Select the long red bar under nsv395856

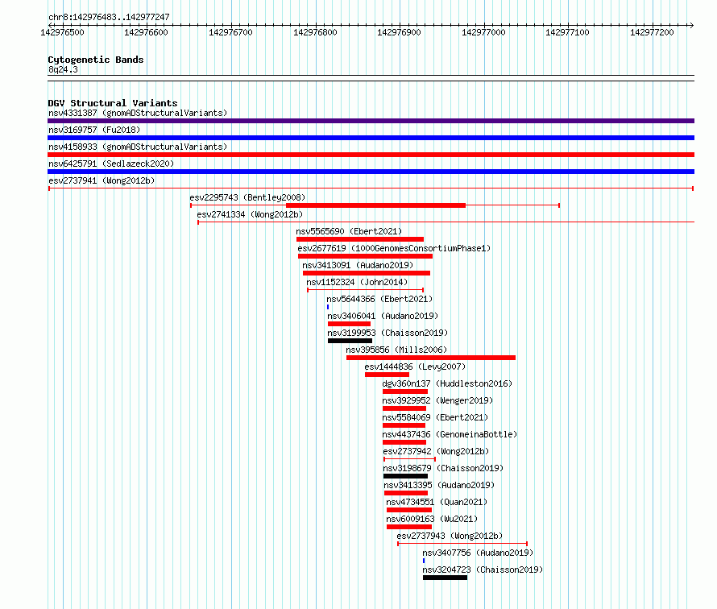pos(431,358)
